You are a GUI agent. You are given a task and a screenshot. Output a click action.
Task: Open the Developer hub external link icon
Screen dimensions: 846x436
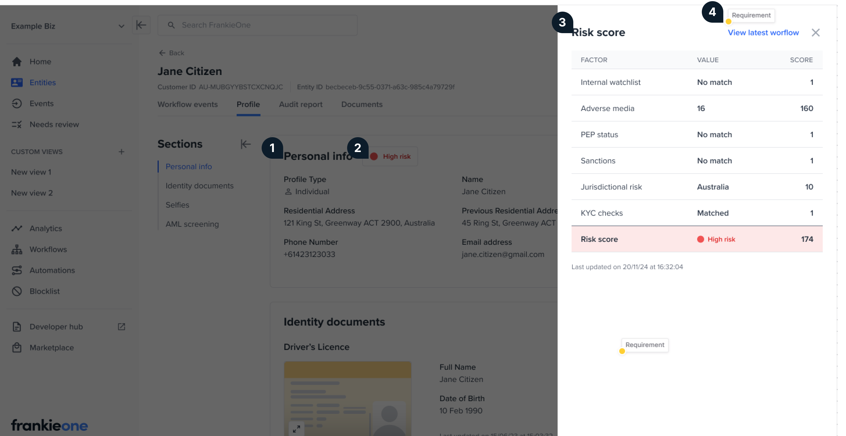pyautogui.click(x=122, y=327)
